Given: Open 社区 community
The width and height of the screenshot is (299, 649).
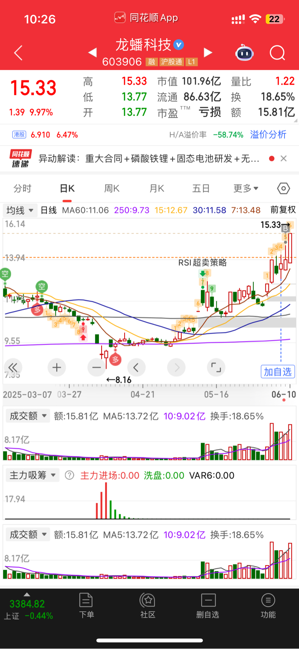Looking at the screenshot, I should pos(148,606).
